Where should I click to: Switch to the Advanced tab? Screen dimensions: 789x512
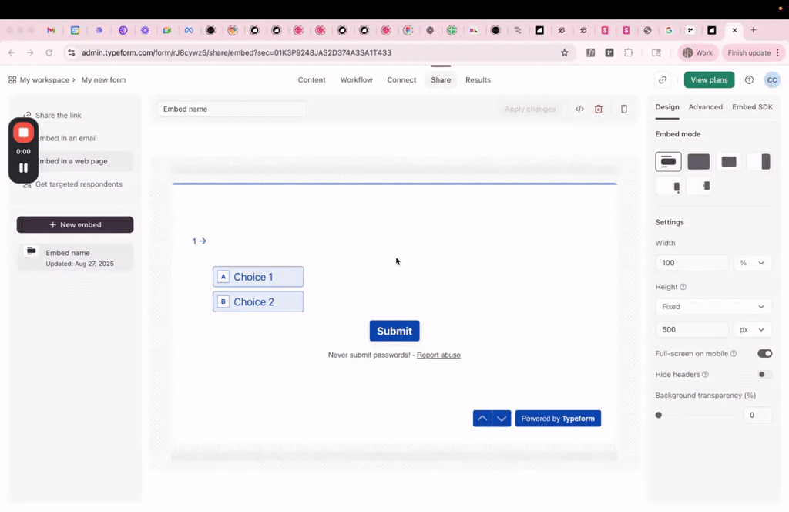click(705, 107)
